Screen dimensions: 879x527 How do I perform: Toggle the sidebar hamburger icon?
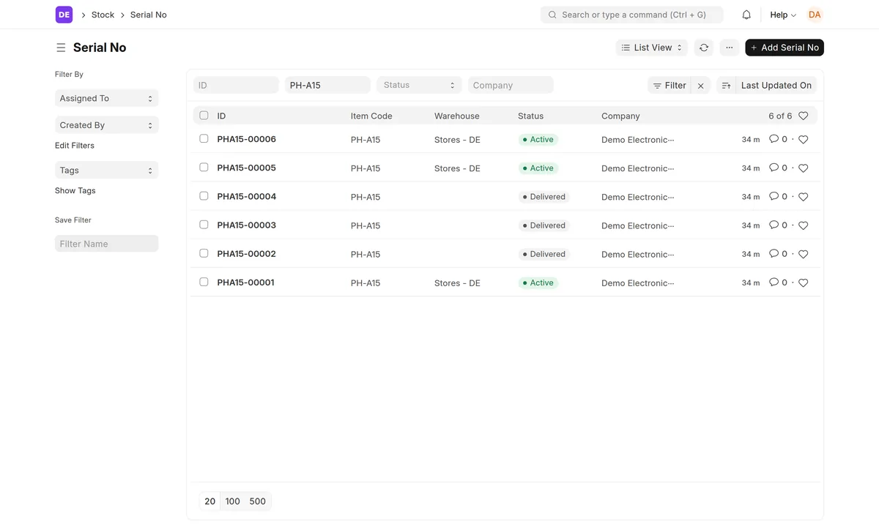61,48
